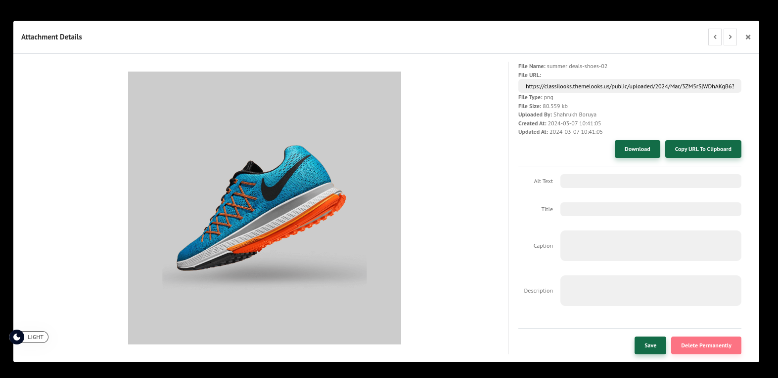Screen dimensions: 778x378
Task: Click the Title field label
Action: pyautogui.click(x=547, y=209)
